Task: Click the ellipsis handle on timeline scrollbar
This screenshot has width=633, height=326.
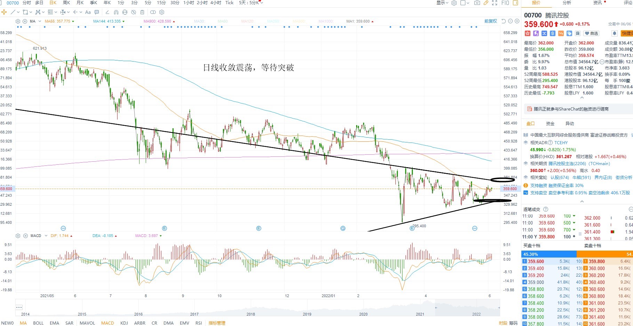Action: click(x=19, y=307)
